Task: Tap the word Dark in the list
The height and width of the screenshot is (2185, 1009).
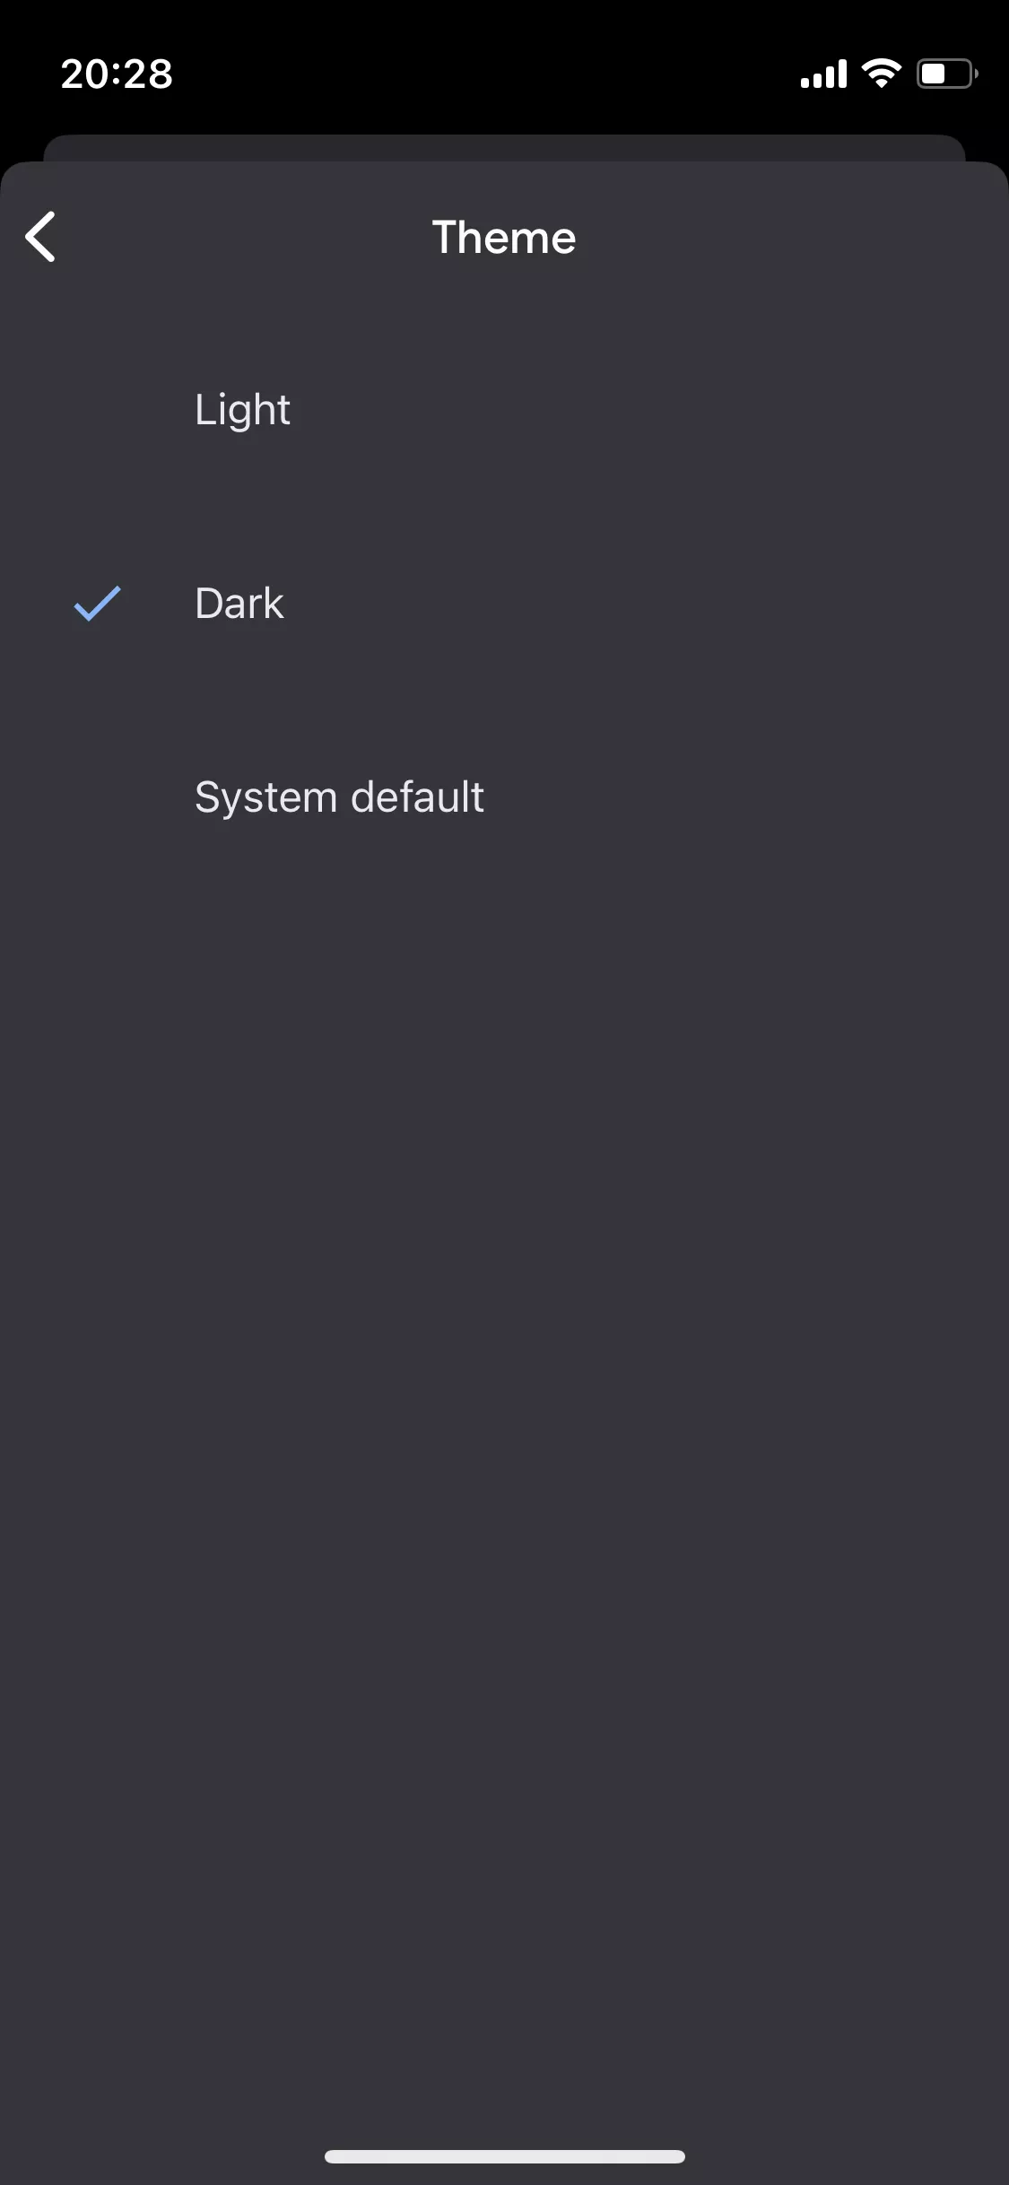Action: tap(239, 604)
